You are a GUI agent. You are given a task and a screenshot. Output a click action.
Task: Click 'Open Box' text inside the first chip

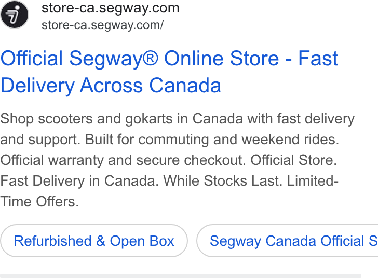[142, 241]
